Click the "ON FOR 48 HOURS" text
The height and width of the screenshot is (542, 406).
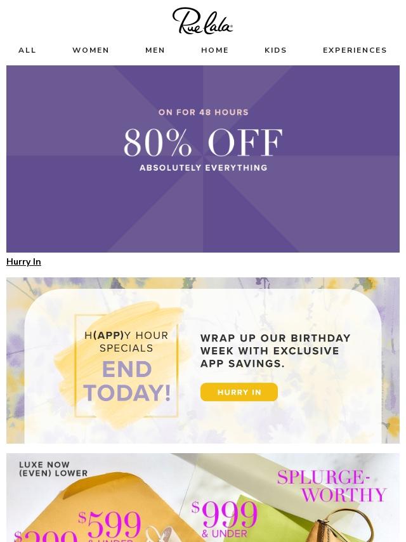(x=203, y=112)
